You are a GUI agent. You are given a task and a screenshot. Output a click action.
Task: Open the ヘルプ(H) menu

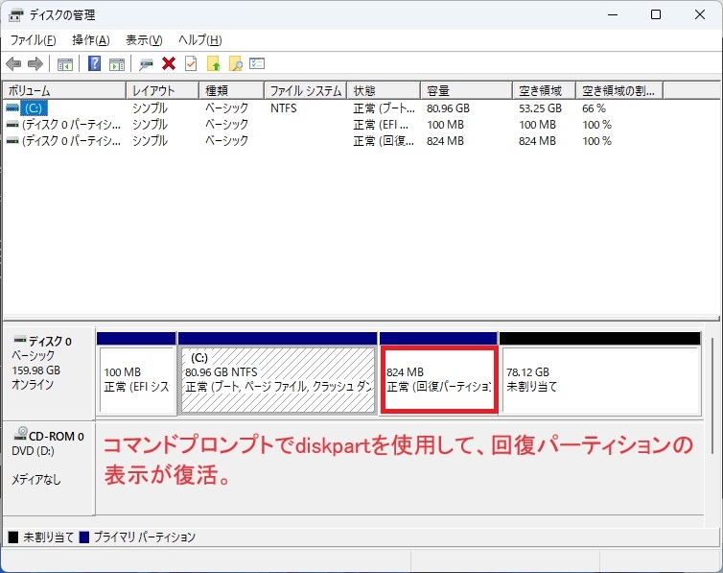200,40
